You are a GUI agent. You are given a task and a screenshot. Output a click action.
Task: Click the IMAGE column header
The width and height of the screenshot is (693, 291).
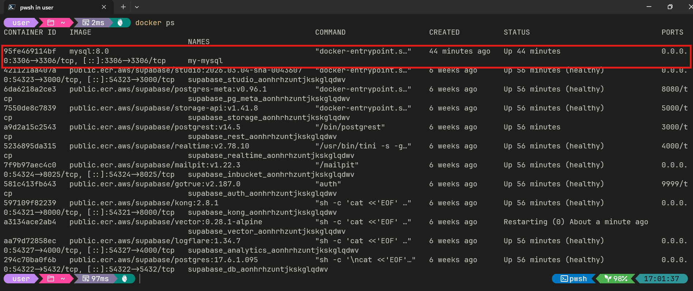[x=80, y=32]
